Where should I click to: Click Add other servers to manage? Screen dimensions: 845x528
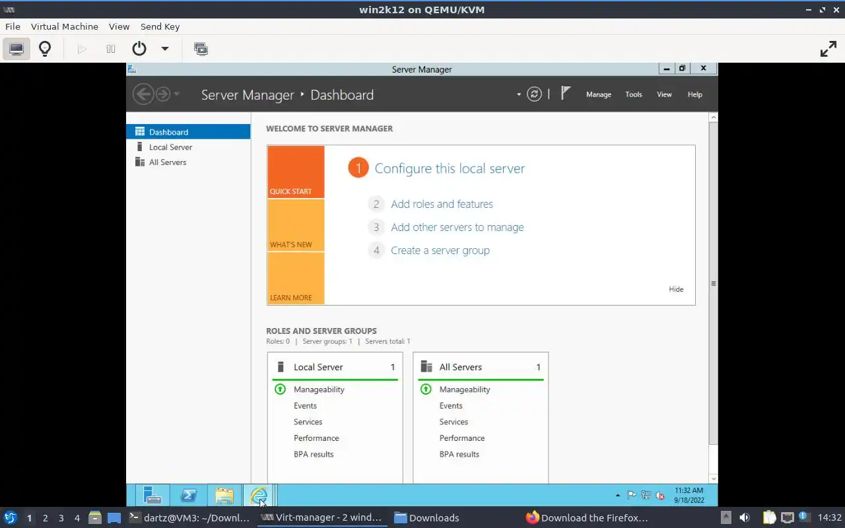[457, 227]
